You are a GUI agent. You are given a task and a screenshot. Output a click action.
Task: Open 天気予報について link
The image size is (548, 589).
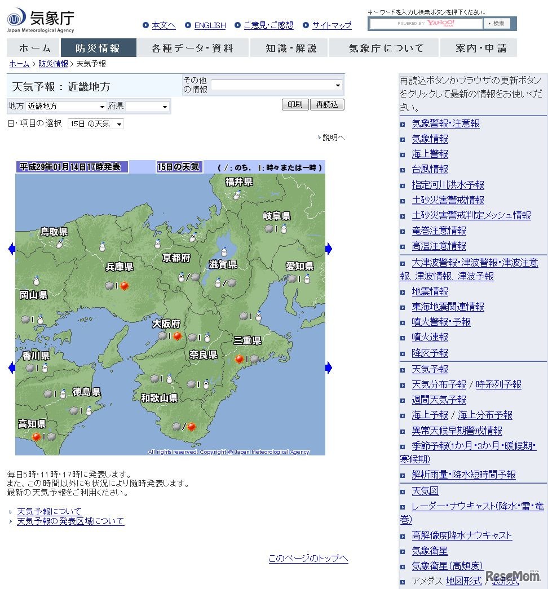[49, 512]
